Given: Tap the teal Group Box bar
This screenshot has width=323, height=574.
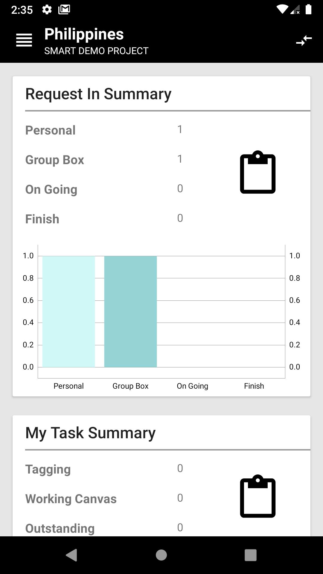Looking at the screenshot, I should tap(130, 312).
